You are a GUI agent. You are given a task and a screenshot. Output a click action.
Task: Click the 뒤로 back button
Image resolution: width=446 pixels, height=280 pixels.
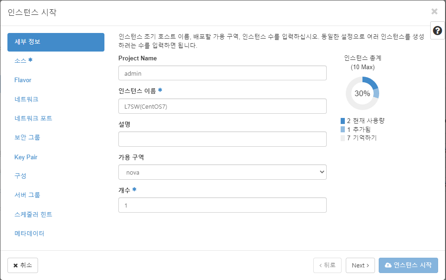coord(327,265)
